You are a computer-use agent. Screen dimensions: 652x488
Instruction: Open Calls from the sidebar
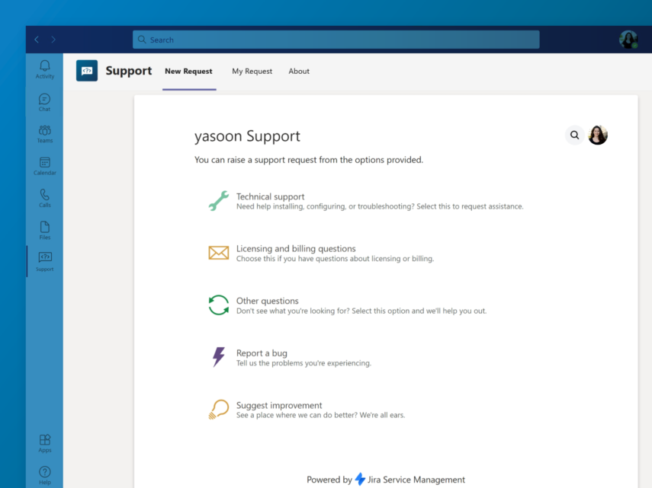(x=45, y=199)
